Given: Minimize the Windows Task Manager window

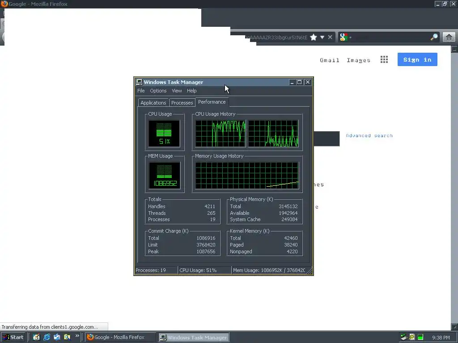Looking at the screenshot, I should 292,82.
